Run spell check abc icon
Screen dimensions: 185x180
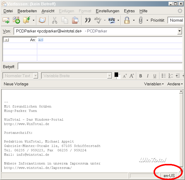pos(98,20)
